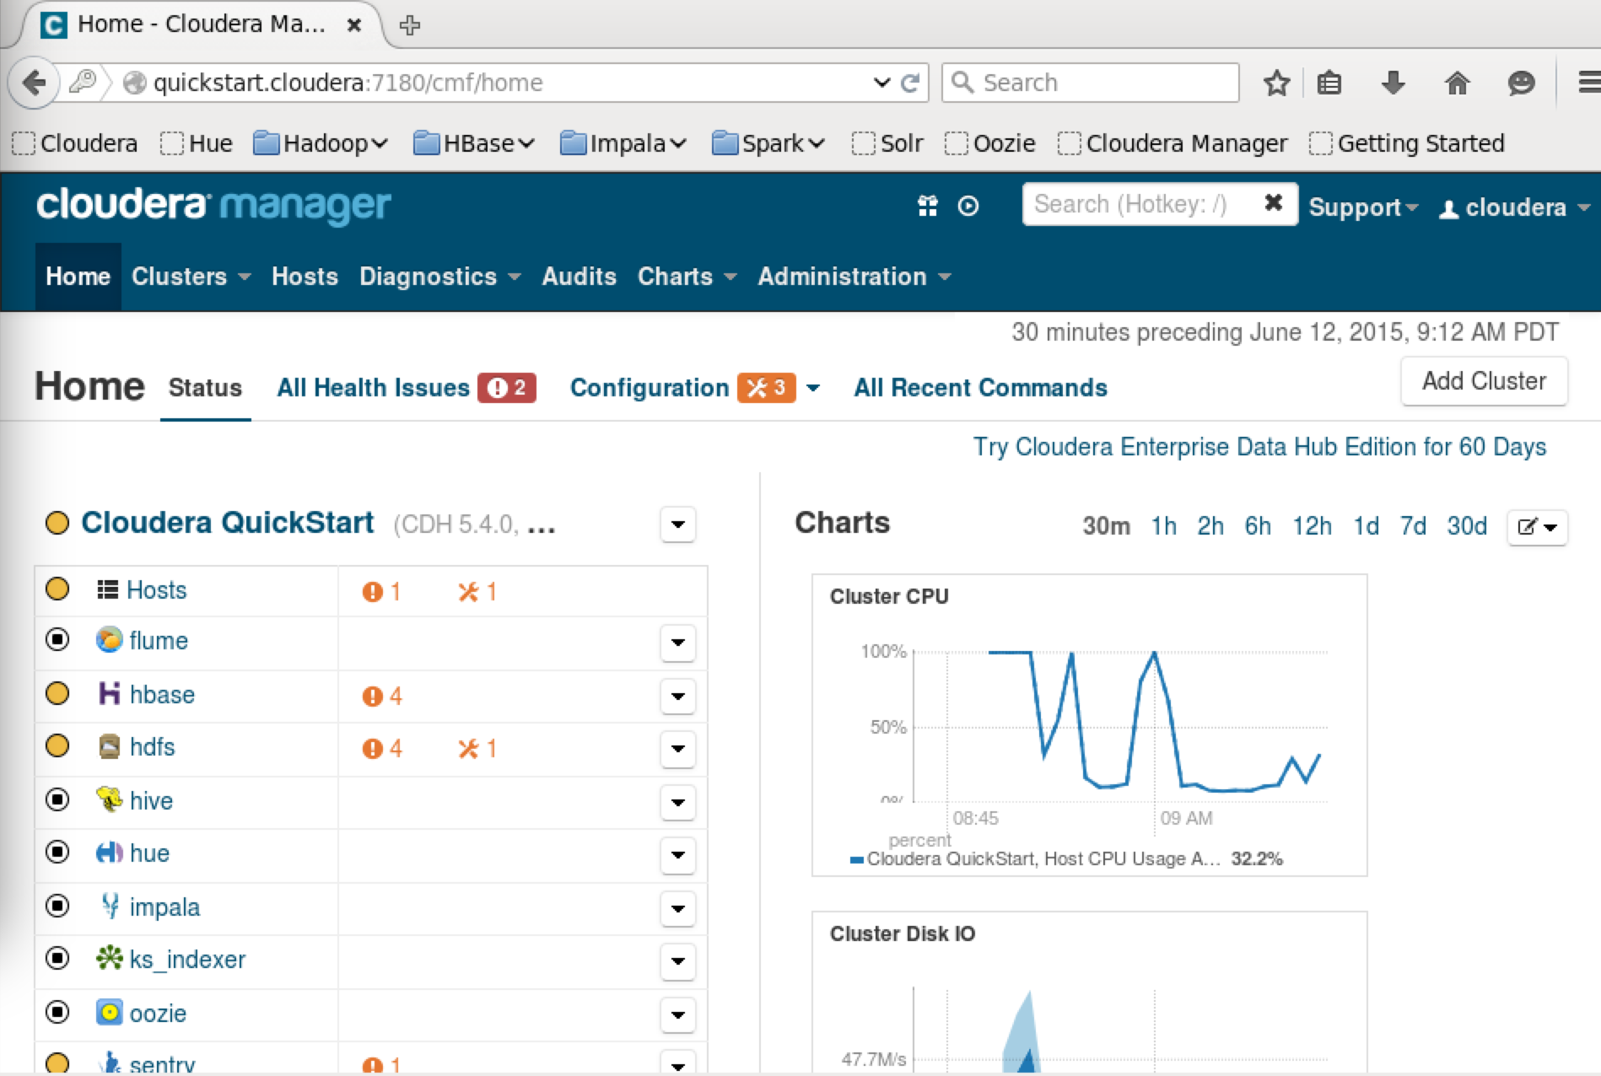Open Try Cloudera Enterprise Data Hub Edition link
1601x1076 pixels.
pos(1259,447)
